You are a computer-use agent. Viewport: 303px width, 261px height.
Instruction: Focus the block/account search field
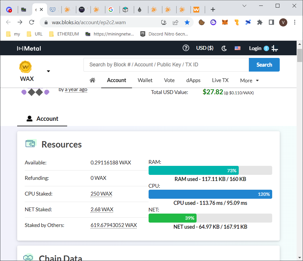click(166, 65)
